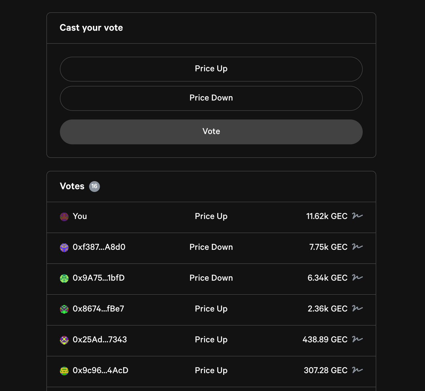Click the Vote submit button
This screenshot has height=391, width=425.
[x=211, y=132]
